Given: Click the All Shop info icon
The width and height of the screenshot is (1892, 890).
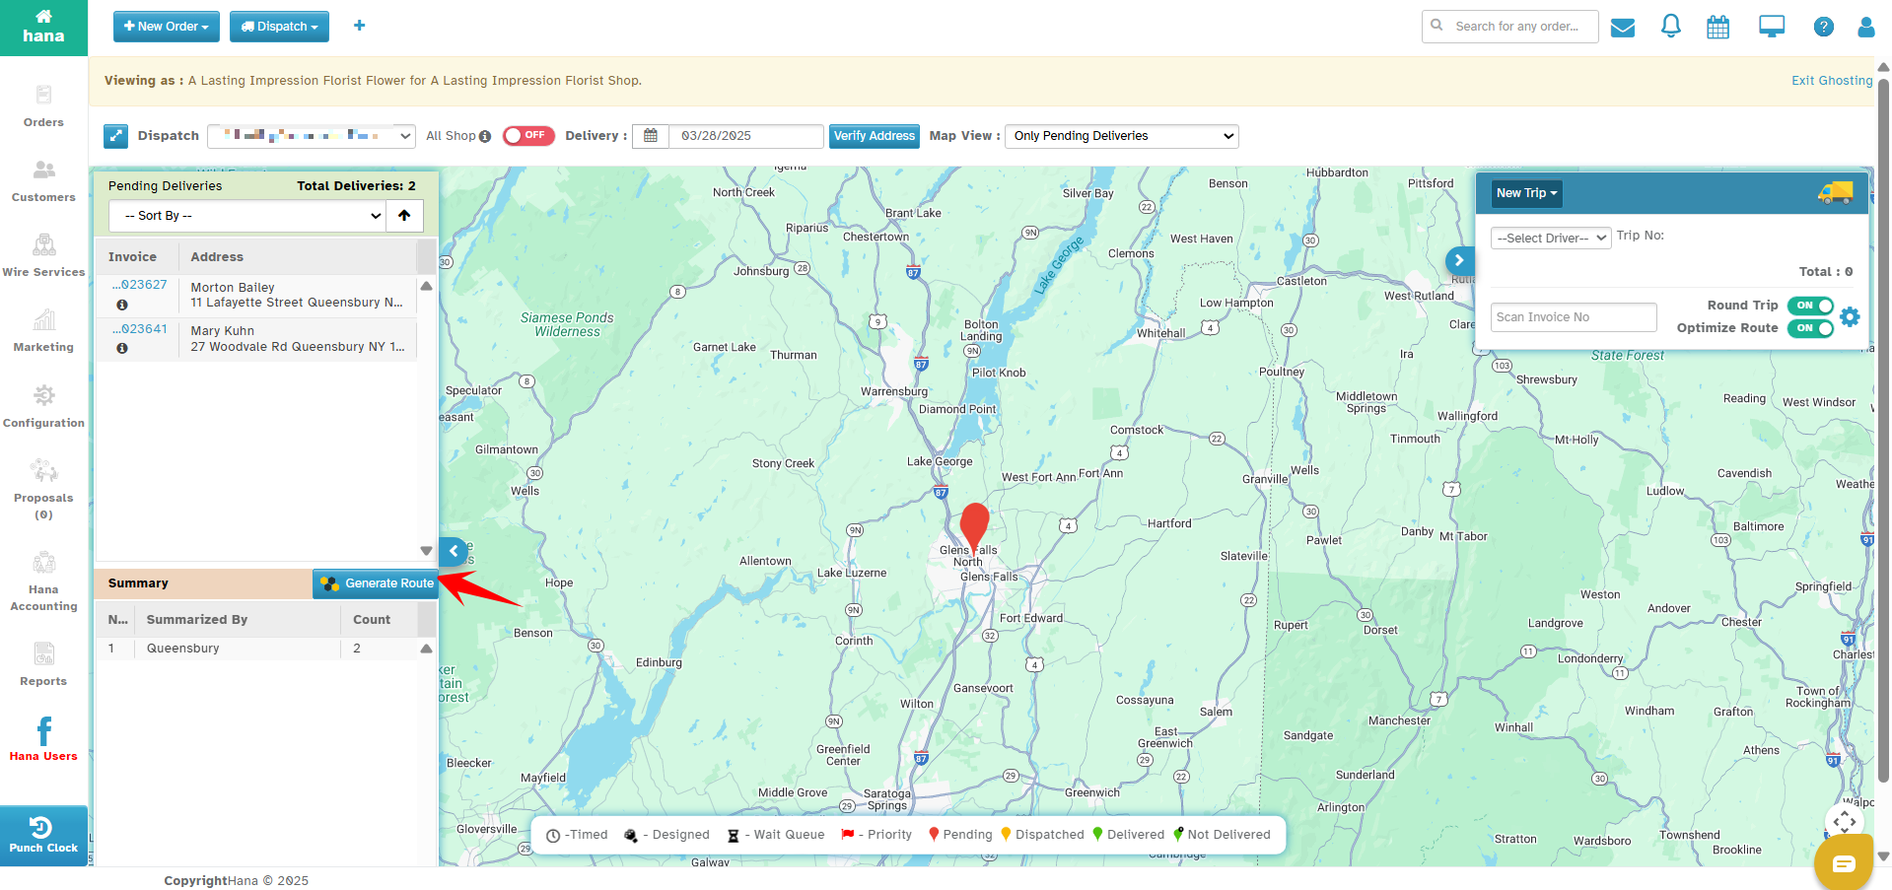Looking at the screenshot, I should pyautogui.click(x=485, y=137).
